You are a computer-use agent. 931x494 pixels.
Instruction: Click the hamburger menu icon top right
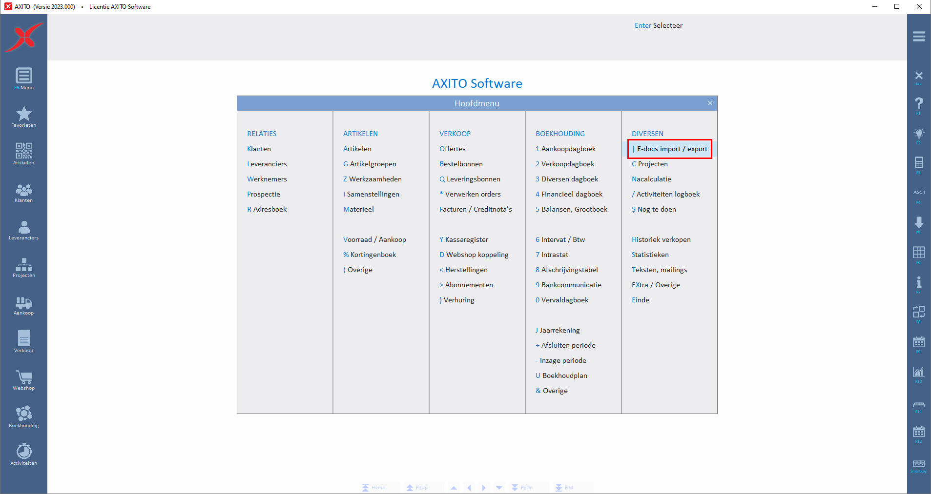(x=919, y=37)
